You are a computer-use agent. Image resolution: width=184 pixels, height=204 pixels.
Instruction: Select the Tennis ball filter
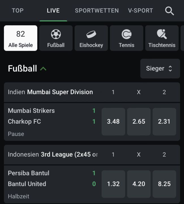click(x=126, y=38)
